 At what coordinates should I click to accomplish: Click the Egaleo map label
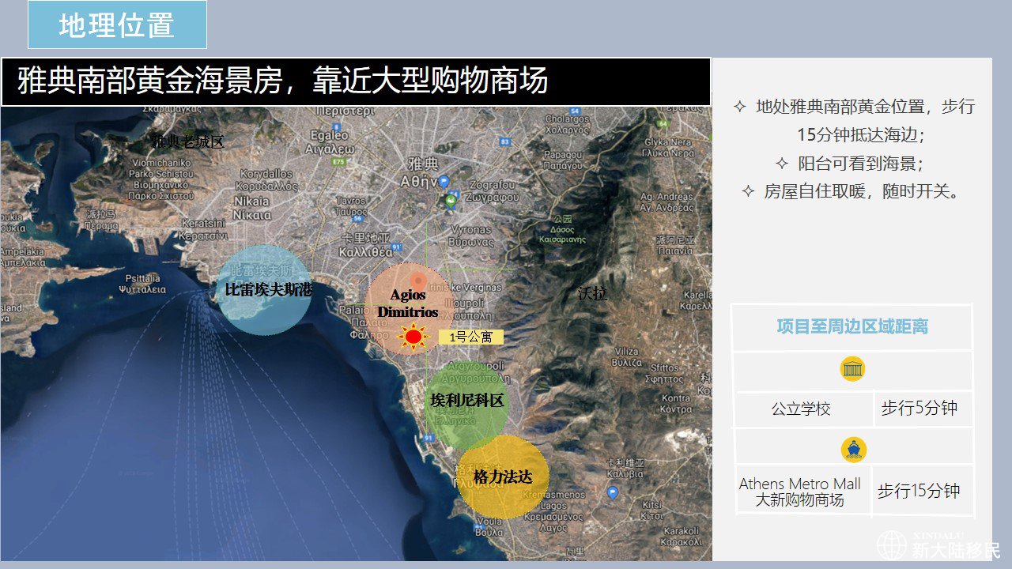(x=330, y=141)
